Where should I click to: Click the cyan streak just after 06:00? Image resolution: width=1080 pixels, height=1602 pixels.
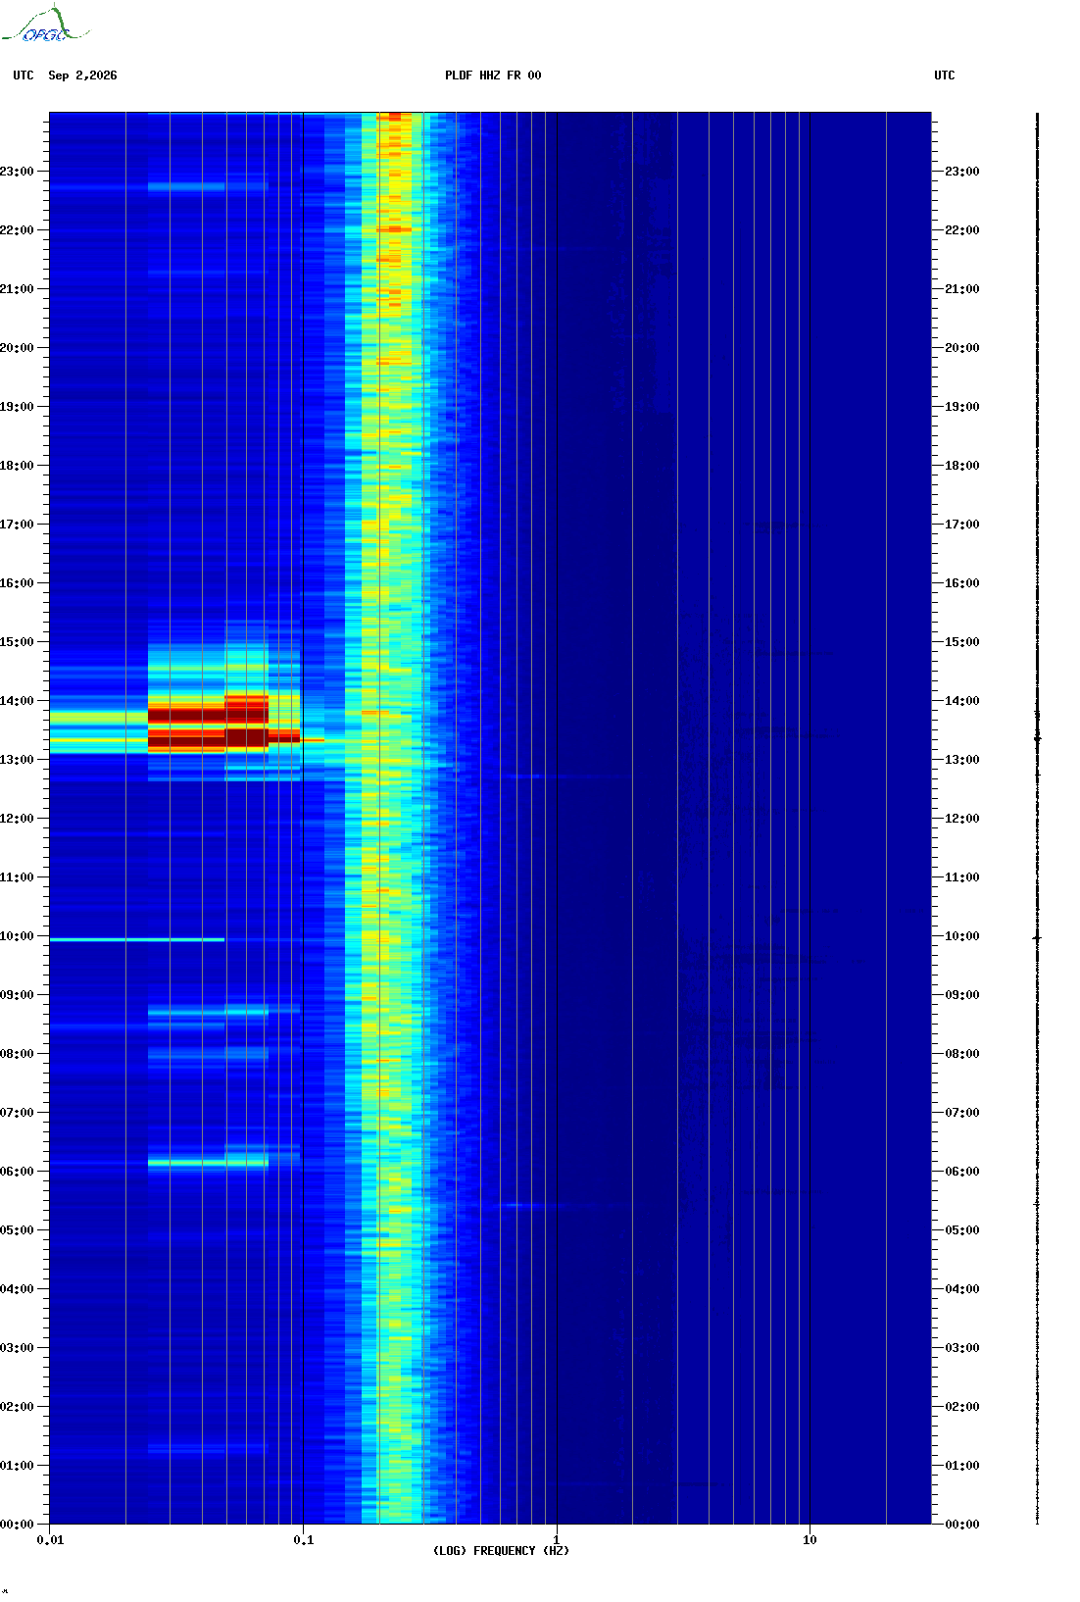[x=208, y=1163]
